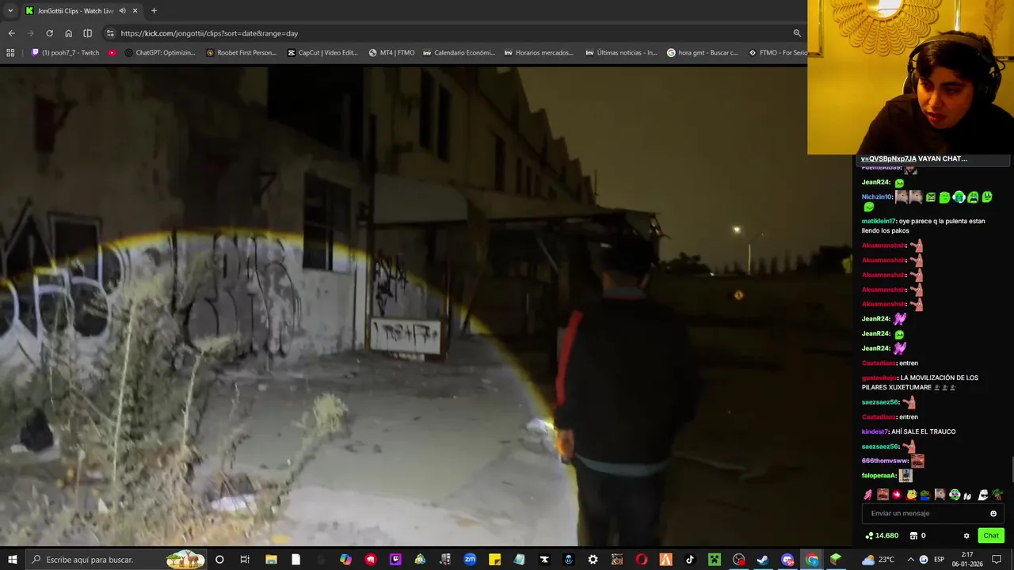Insert the white ghost sunglasses quick emote
This screenshot has width=1014, height=570.
coord(983,495)
